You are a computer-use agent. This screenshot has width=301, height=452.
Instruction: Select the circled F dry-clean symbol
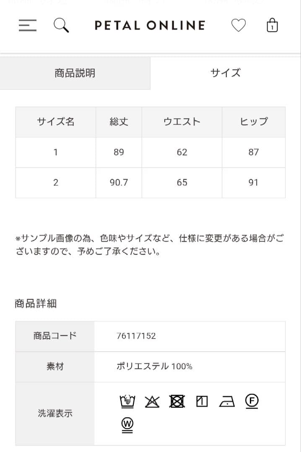[252, 401]
